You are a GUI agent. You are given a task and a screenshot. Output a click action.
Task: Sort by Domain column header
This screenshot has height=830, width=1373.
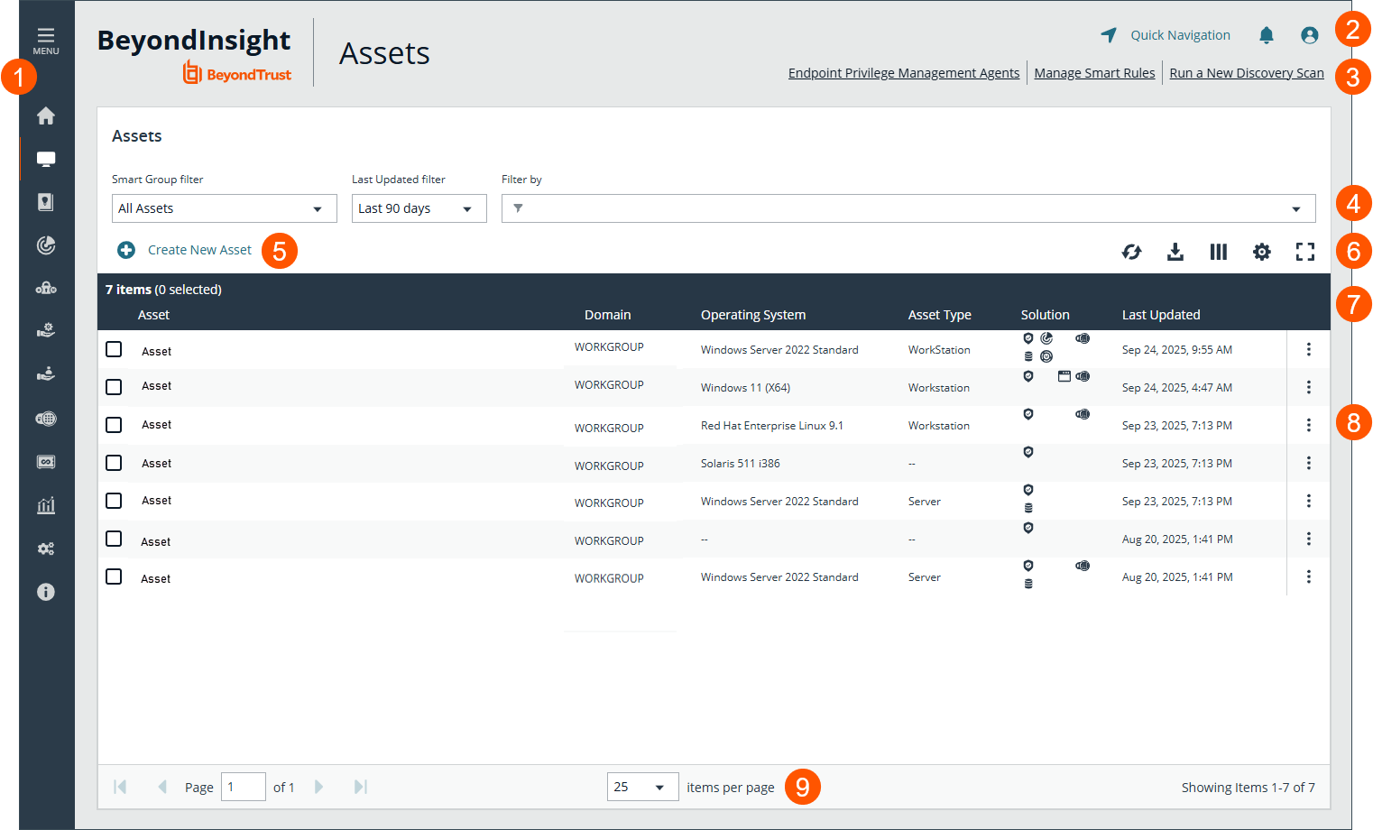click(607, 315)
